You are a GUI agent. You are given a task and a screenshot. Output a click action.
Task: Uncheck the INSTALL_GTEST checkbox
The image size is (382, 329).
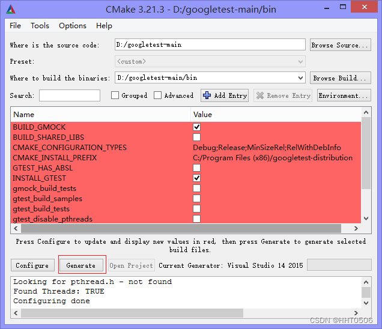[196, 178]
